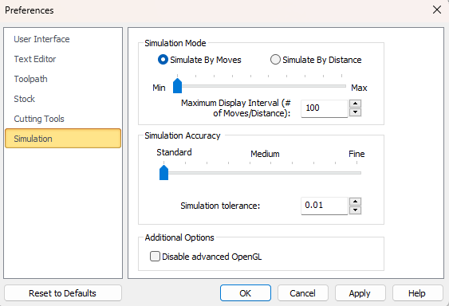Increase Simulation tolerance with up arrow
The image size is (449, 306).
[x=356, y=202]
